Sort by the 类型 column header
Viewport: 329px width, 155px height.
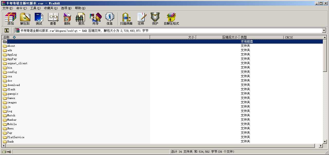click(261, 37)
